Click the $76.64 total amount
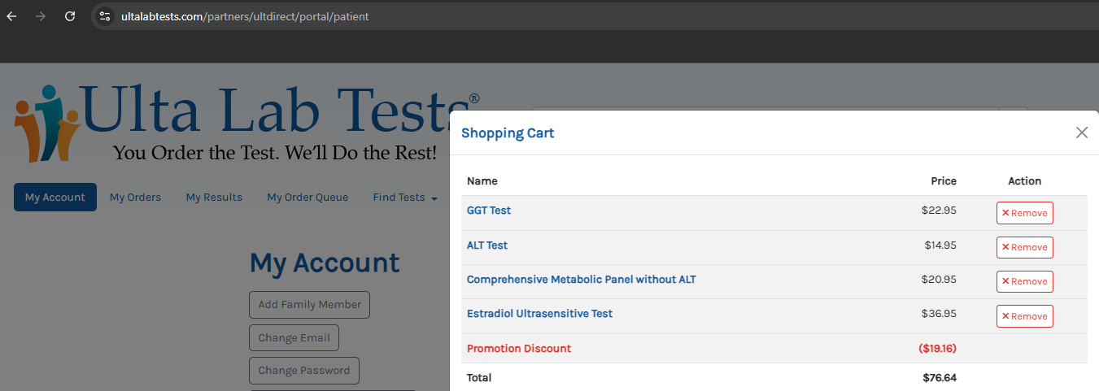1099x391 pixels. click(x=940, y=378)
